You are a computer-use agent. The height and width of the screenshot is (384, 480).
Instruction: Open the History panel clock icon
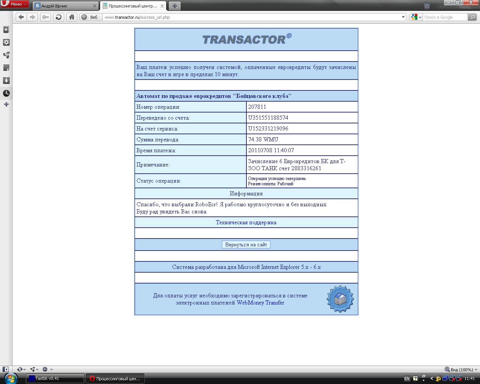pos(6,93)
